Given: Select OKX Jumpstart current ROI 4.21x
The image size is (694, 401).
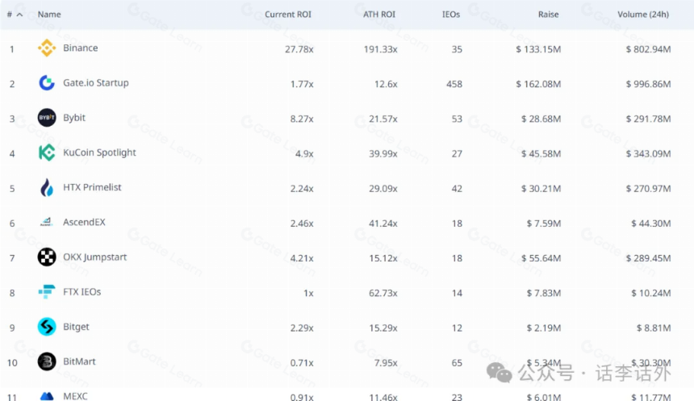Looking at the screenshot, I should point(302,258).
